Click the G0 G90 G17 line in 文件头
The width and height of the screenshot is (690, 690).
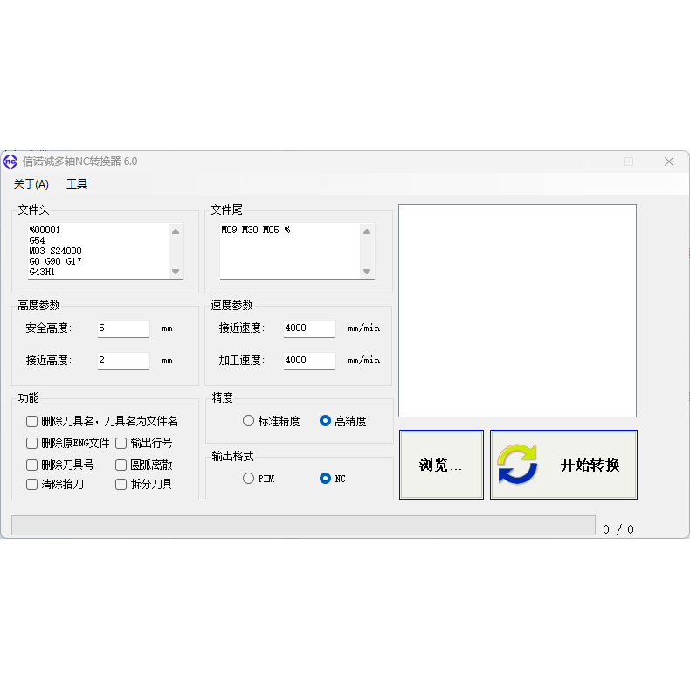[55, 261]
